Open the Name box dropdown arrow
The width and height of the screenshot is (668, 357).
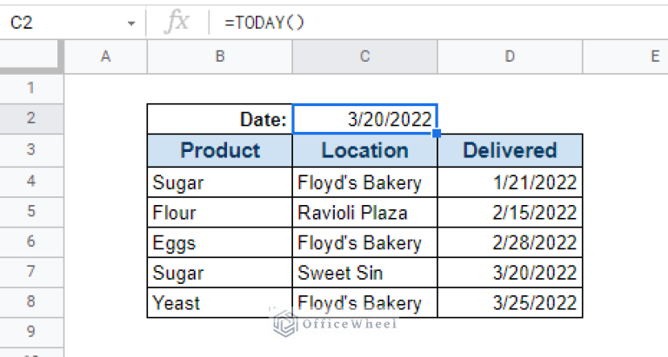tap(130, 23)
